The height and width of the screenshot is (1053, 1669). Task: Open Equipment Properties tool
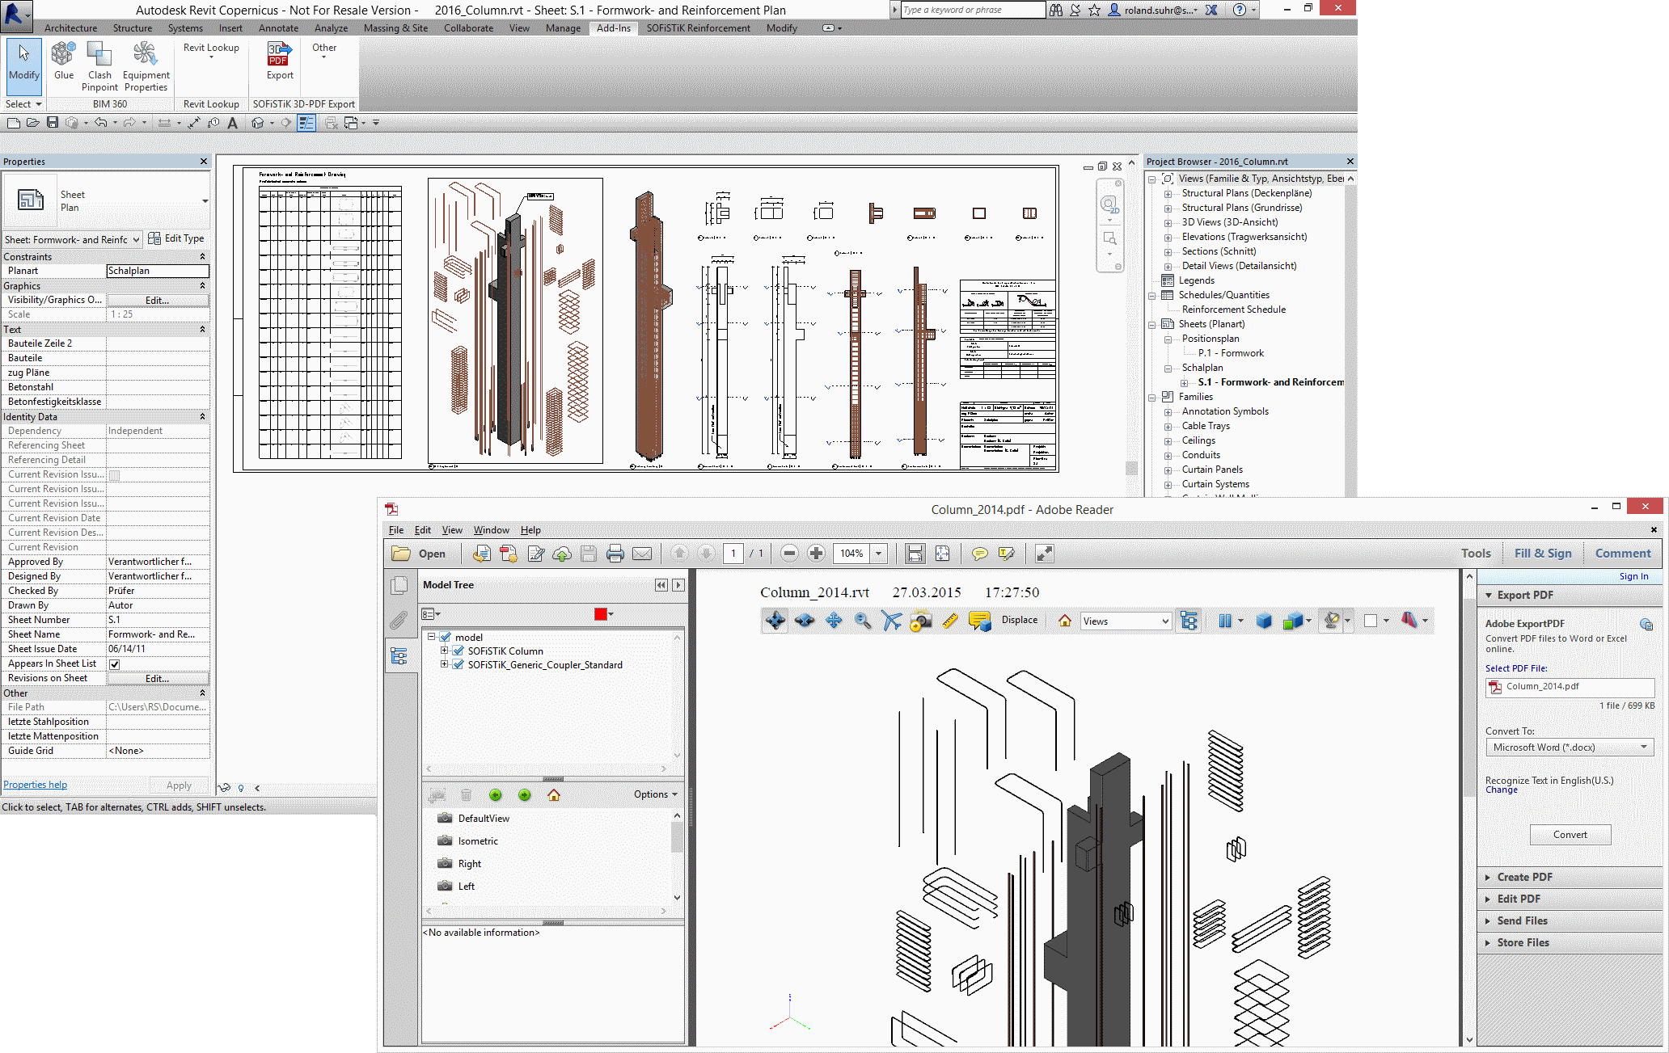[146, 66]
